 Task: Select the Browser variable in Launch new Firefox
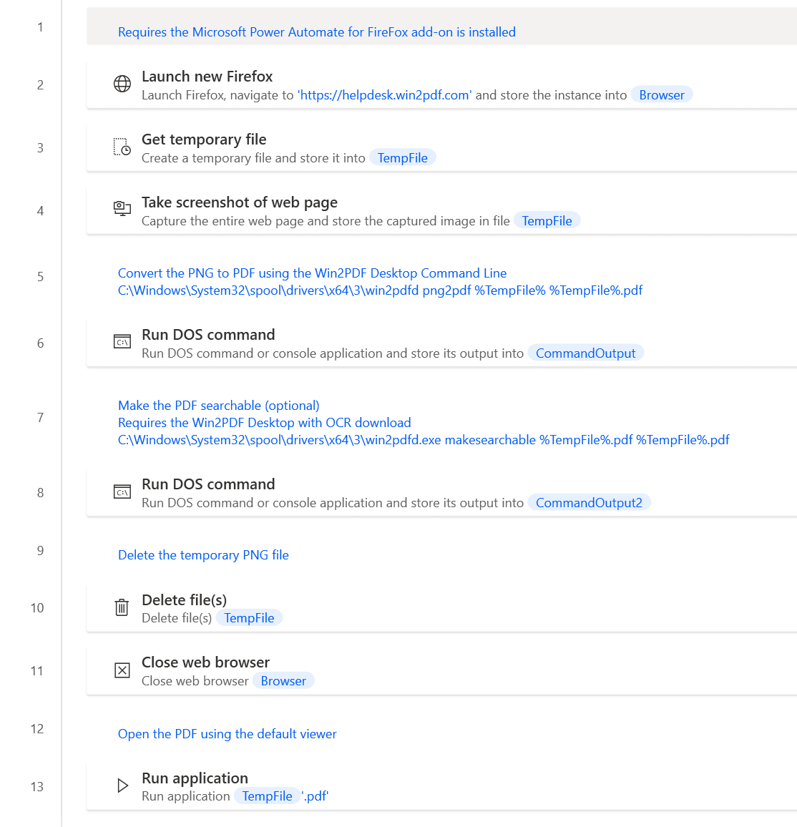point(661,94)
